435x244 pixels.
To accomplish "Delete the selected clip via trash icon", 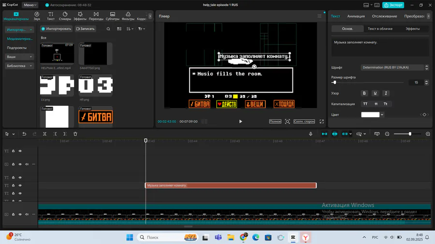I will coord(75,134).
